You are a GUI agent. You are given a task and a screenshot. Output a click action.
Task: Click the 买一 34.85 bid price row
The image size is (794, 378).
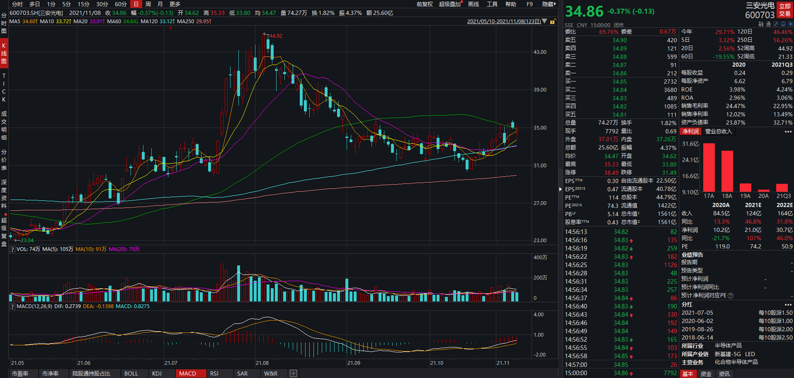(x=620, y=81)
